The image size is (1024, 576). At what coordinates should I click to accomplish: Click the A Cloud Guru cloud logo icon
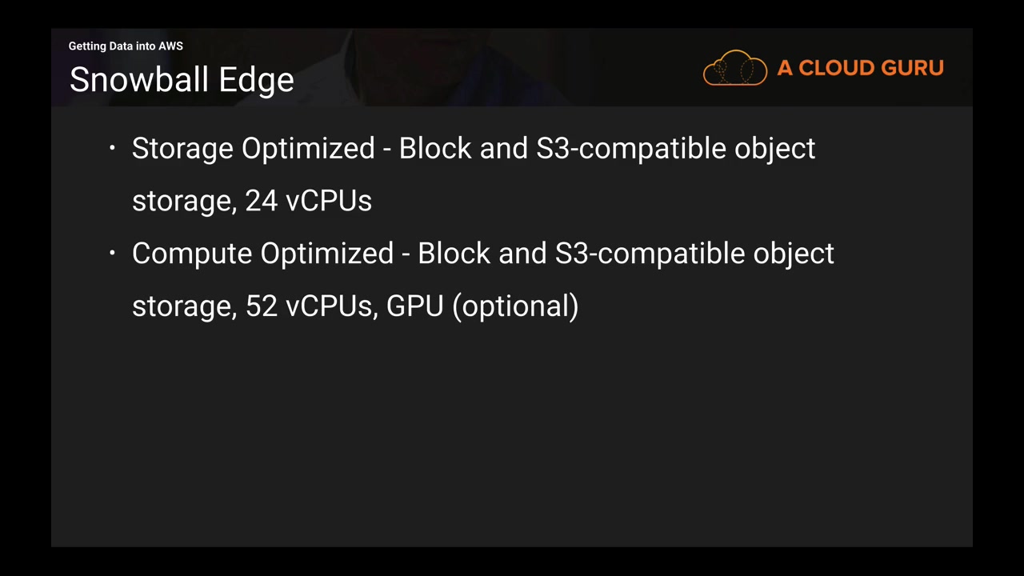tap(734, 68)
